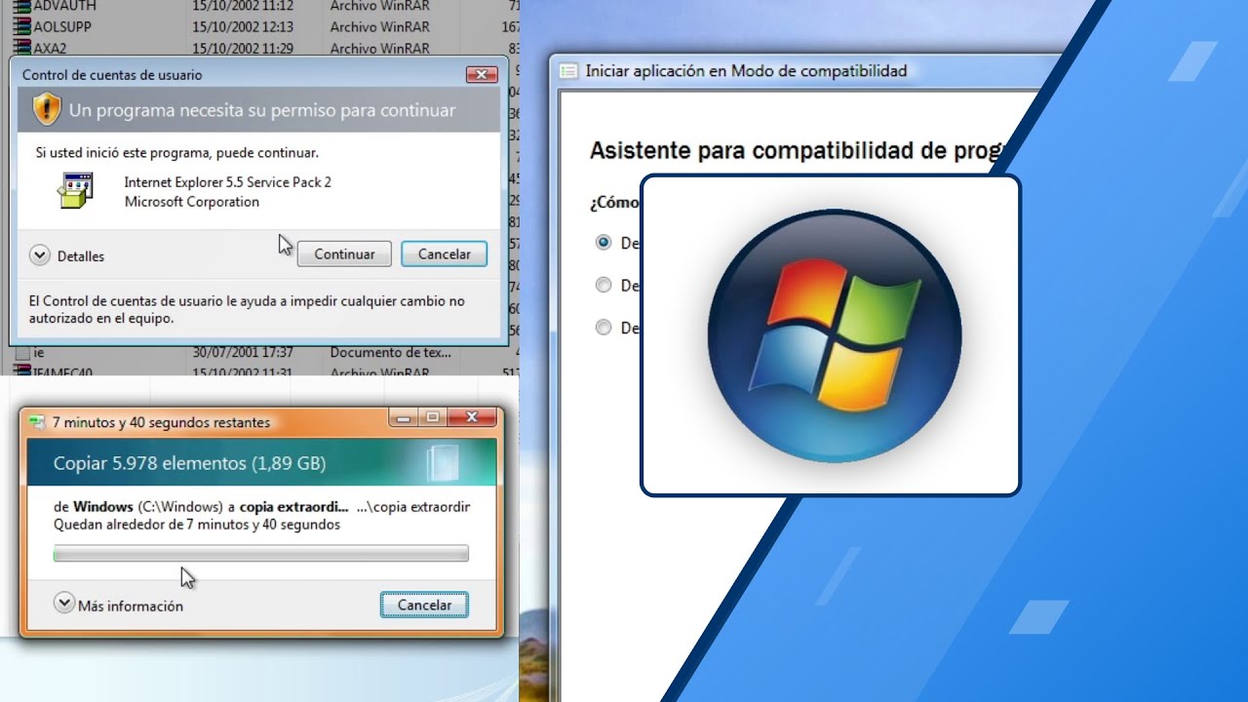Click the WinRAR icon beside AXA2
1248x702 pixels.
coord(21,48)
